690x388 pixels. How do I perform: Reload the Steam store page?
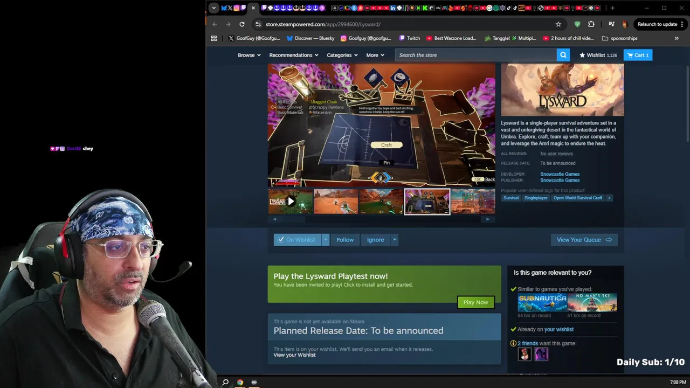tap(242, 24)
